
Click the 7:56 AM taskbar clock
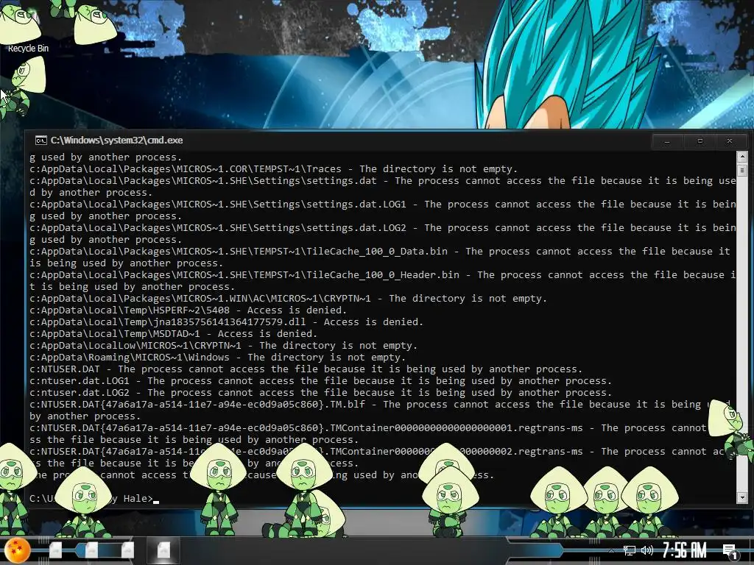[x=684, y=550]
